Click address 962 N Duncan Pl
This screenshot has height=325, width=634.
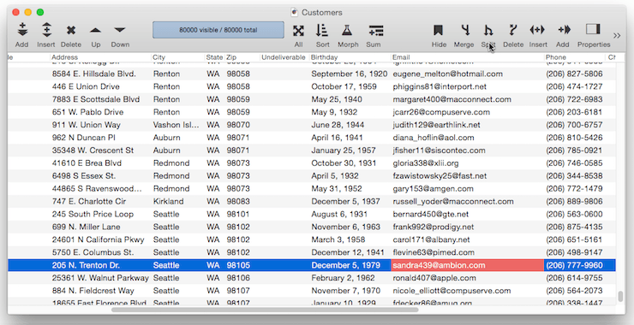[x=84, y=138]
